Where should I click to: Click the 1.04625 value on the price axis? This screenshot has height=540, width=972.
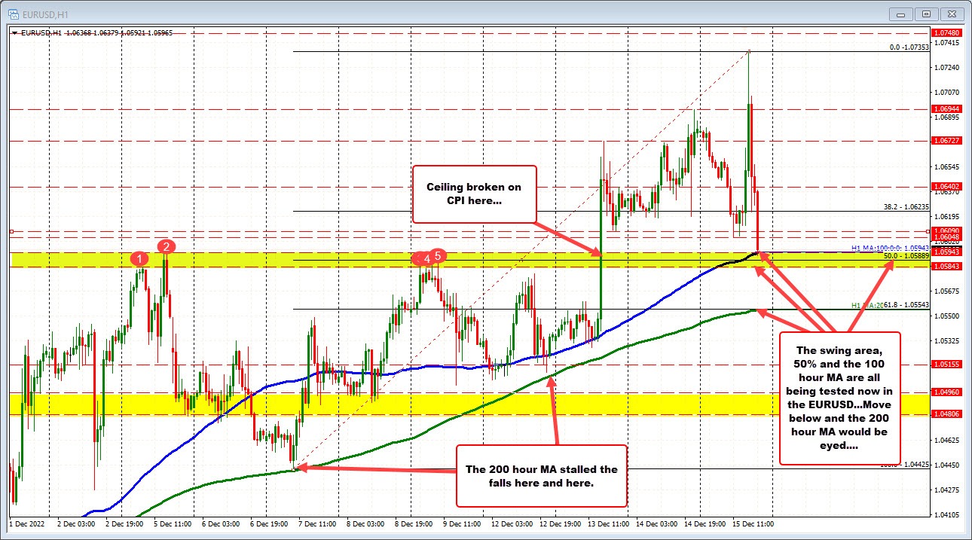(x=946, y=440)
